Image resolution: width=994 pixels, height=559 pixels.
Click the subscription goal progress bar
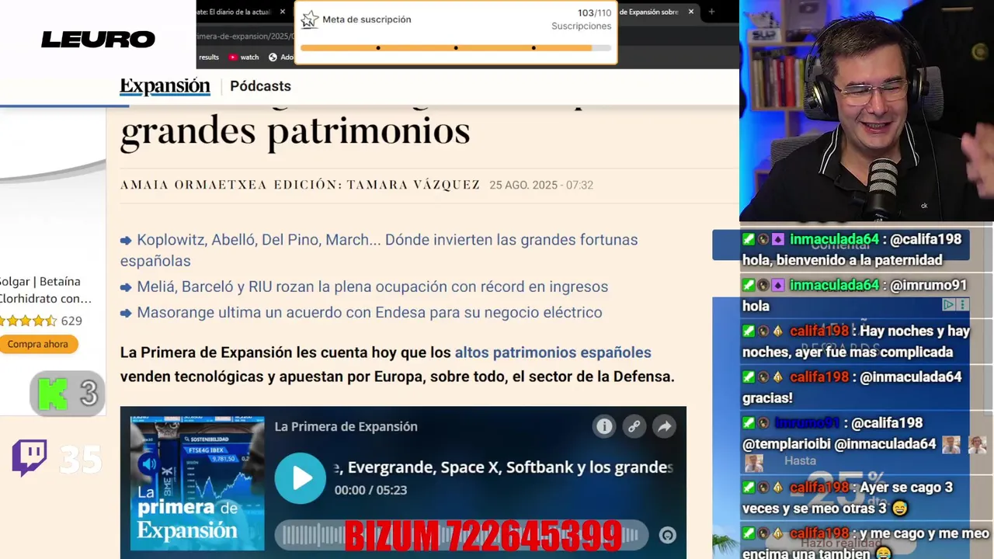pos(456,47)
